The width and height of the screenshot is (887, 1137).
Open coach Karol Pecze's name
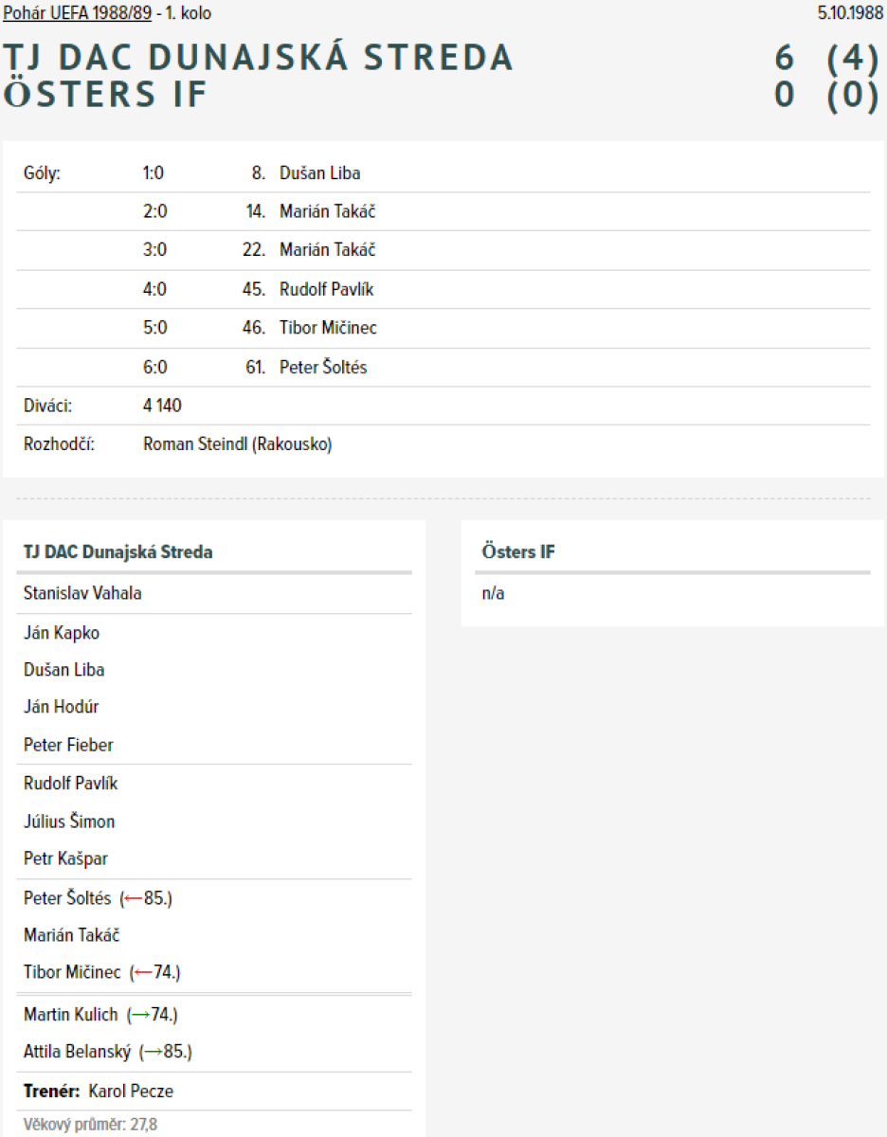click(x=131, y=1092)
